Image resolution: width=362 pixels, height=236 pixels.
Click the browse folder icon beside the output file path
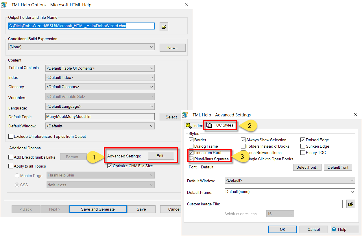point(164,27)
